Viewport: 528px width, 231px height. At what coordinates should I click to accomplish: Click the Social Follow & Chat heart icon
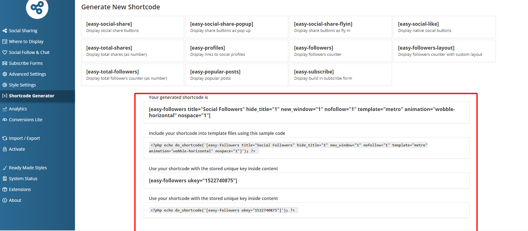pyautogui.click(x=5, y=52)
